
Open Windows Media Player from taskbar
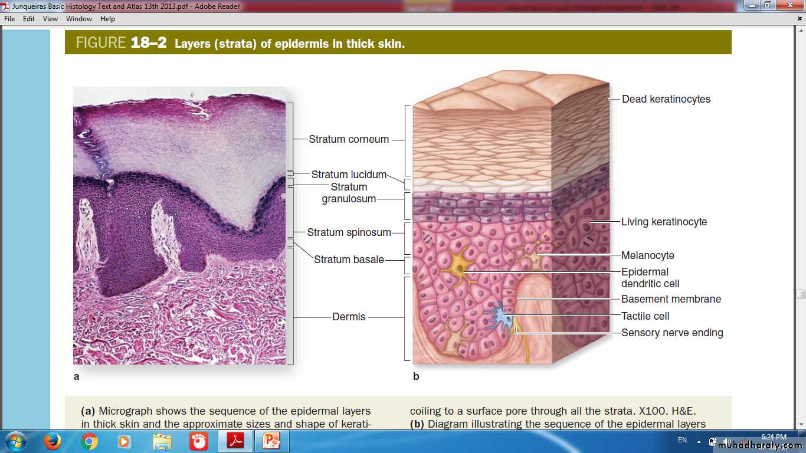pyautogui.click(x=124, y=441)
